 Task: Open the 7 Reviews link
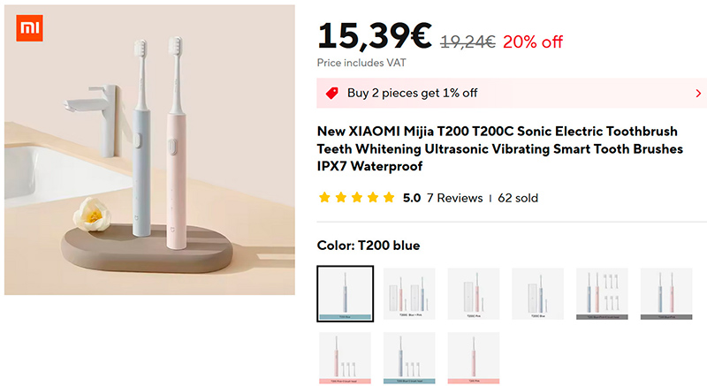coord(454,198)
